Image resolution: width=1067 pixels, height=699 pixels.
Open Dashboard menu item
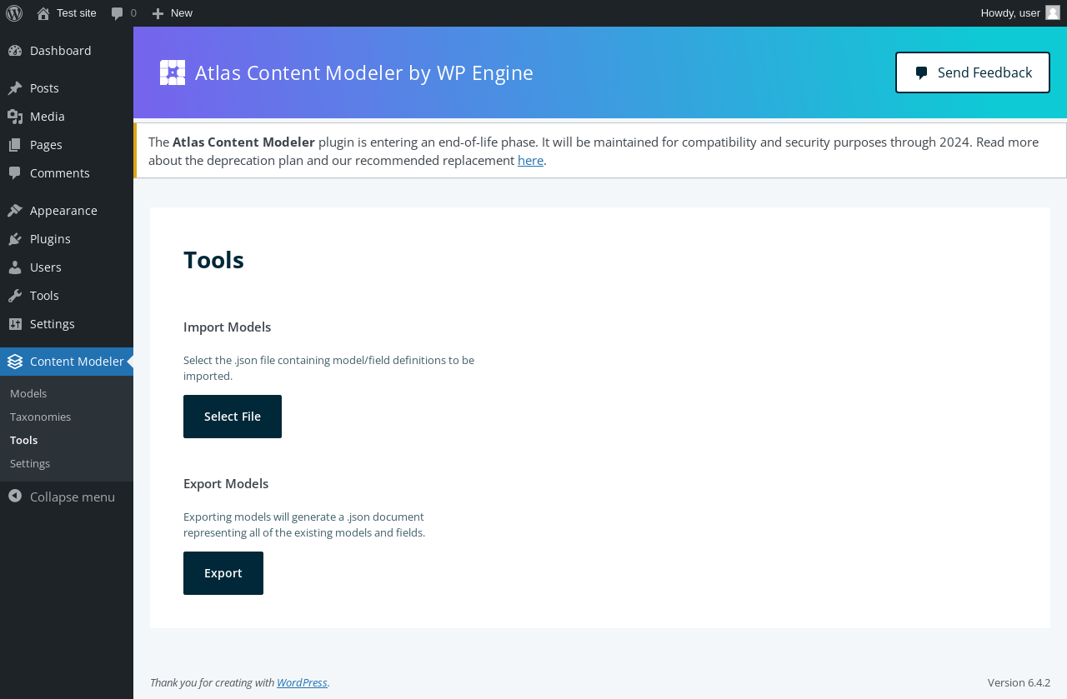point(61,51)
